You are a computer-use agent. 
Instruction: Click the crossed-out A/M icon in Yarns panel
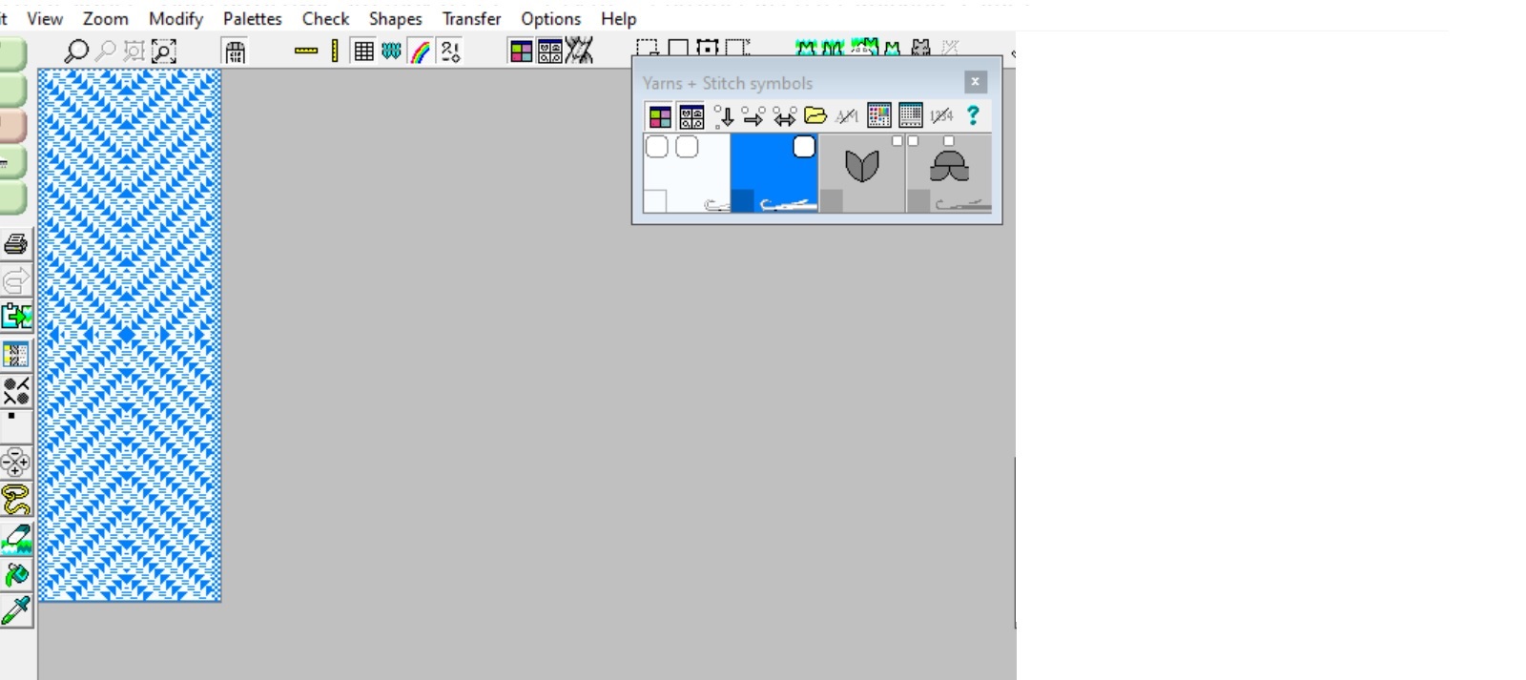pos(847,116)
